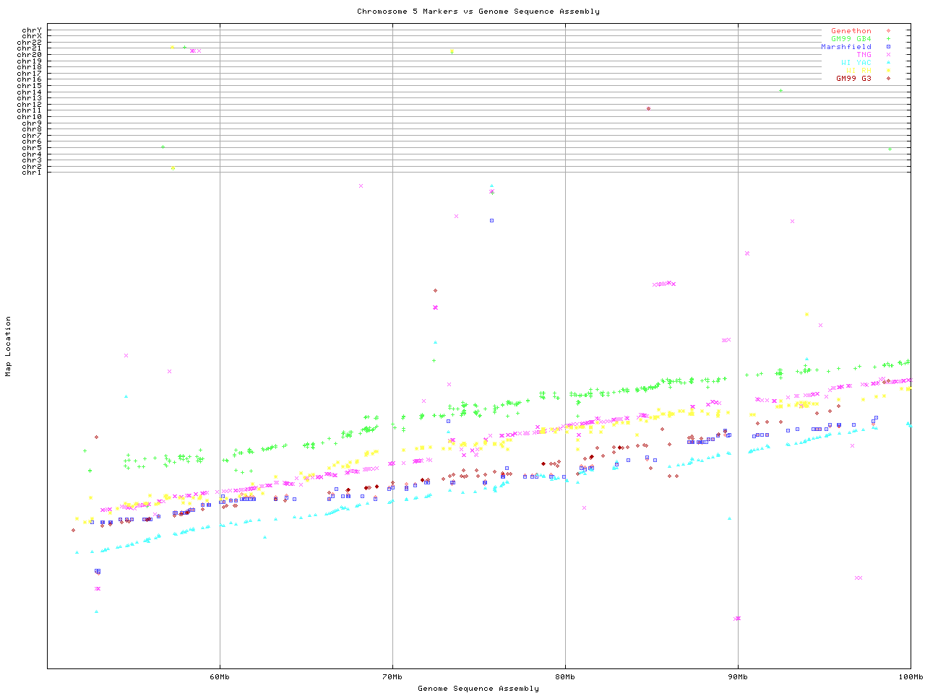This screenshot has width=925, height=693.
Task: Click the chart title 'Chromosome 5 Markers vs Genome Sequence Assembly'
Action: (x=478, y=12)
